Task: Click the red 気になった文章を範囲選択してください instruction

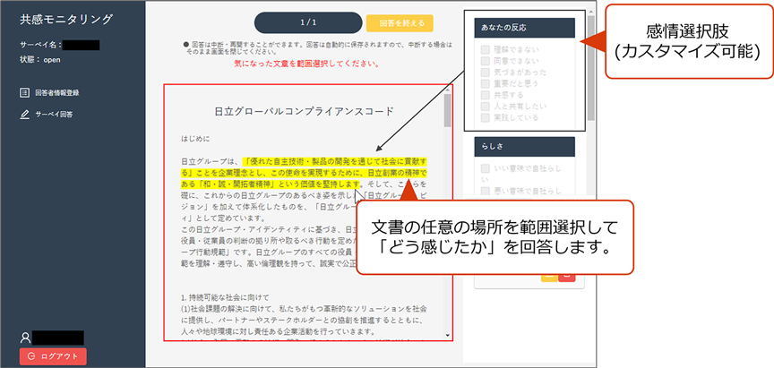Action: pos(306,64)
